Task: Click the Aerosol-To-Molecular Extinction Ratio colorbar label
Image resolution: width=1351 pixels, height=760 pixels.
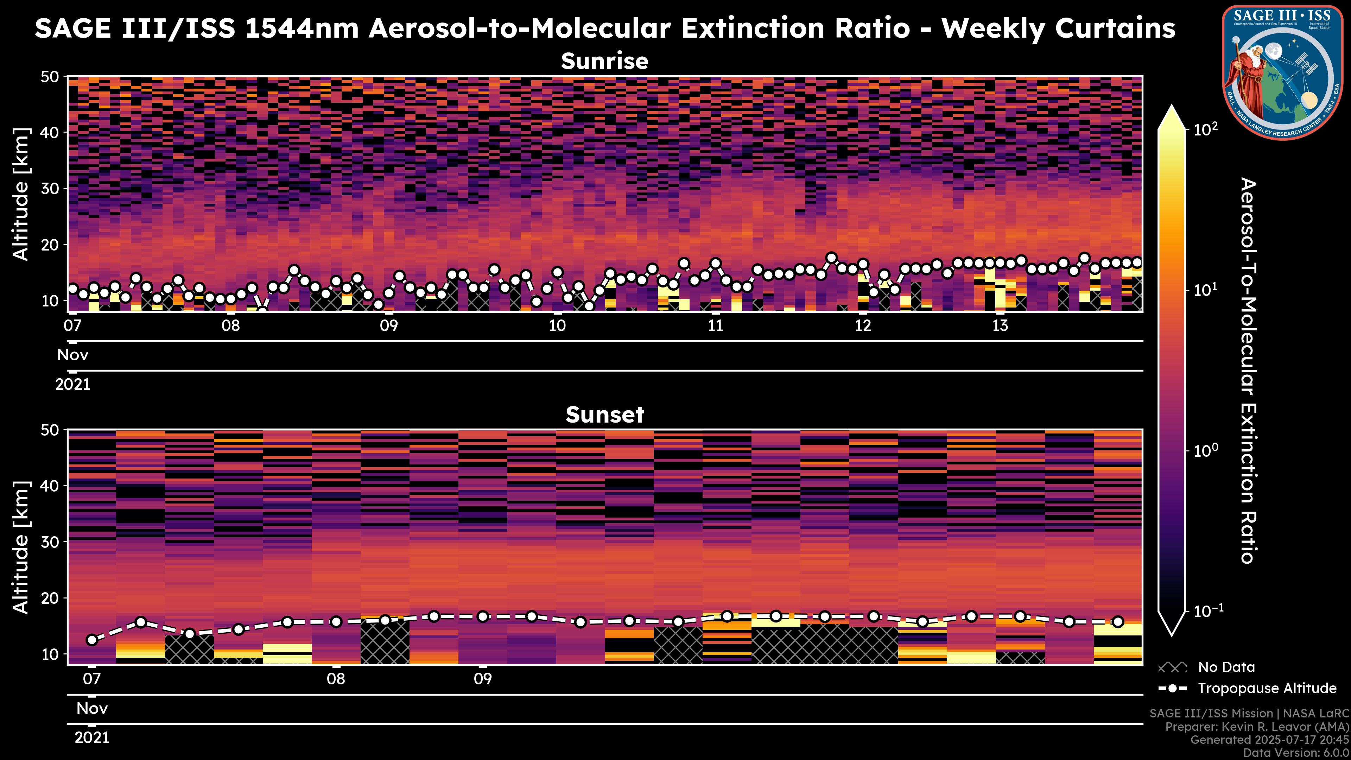Action: click(x=1249, y=370)
